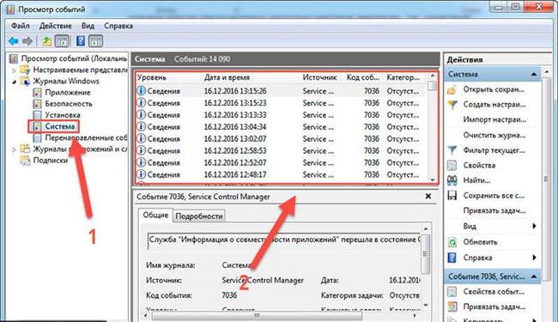Click the event list scroll-down arrow

433,179
